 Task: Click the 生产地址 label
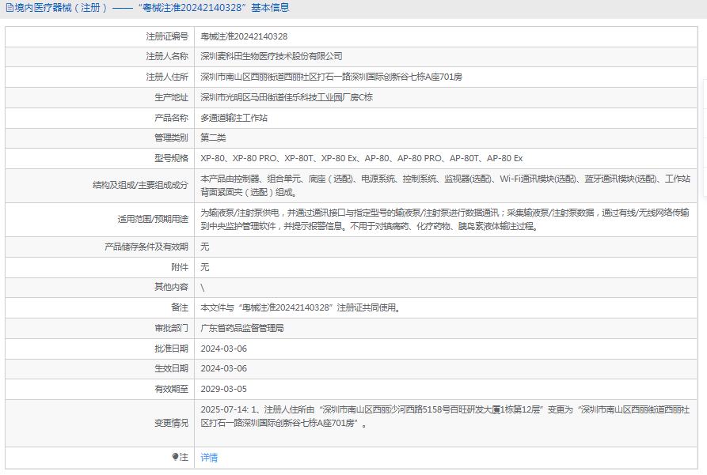pos(171,97)
